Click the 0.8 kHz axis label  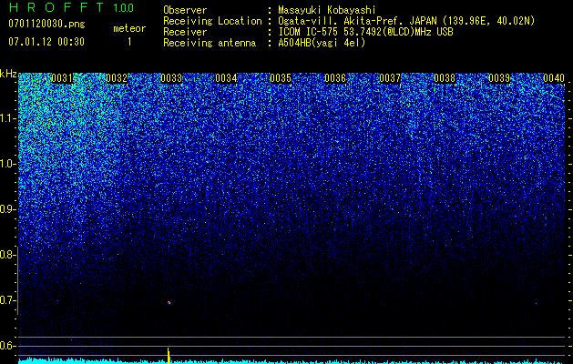[x=7, y=255]
